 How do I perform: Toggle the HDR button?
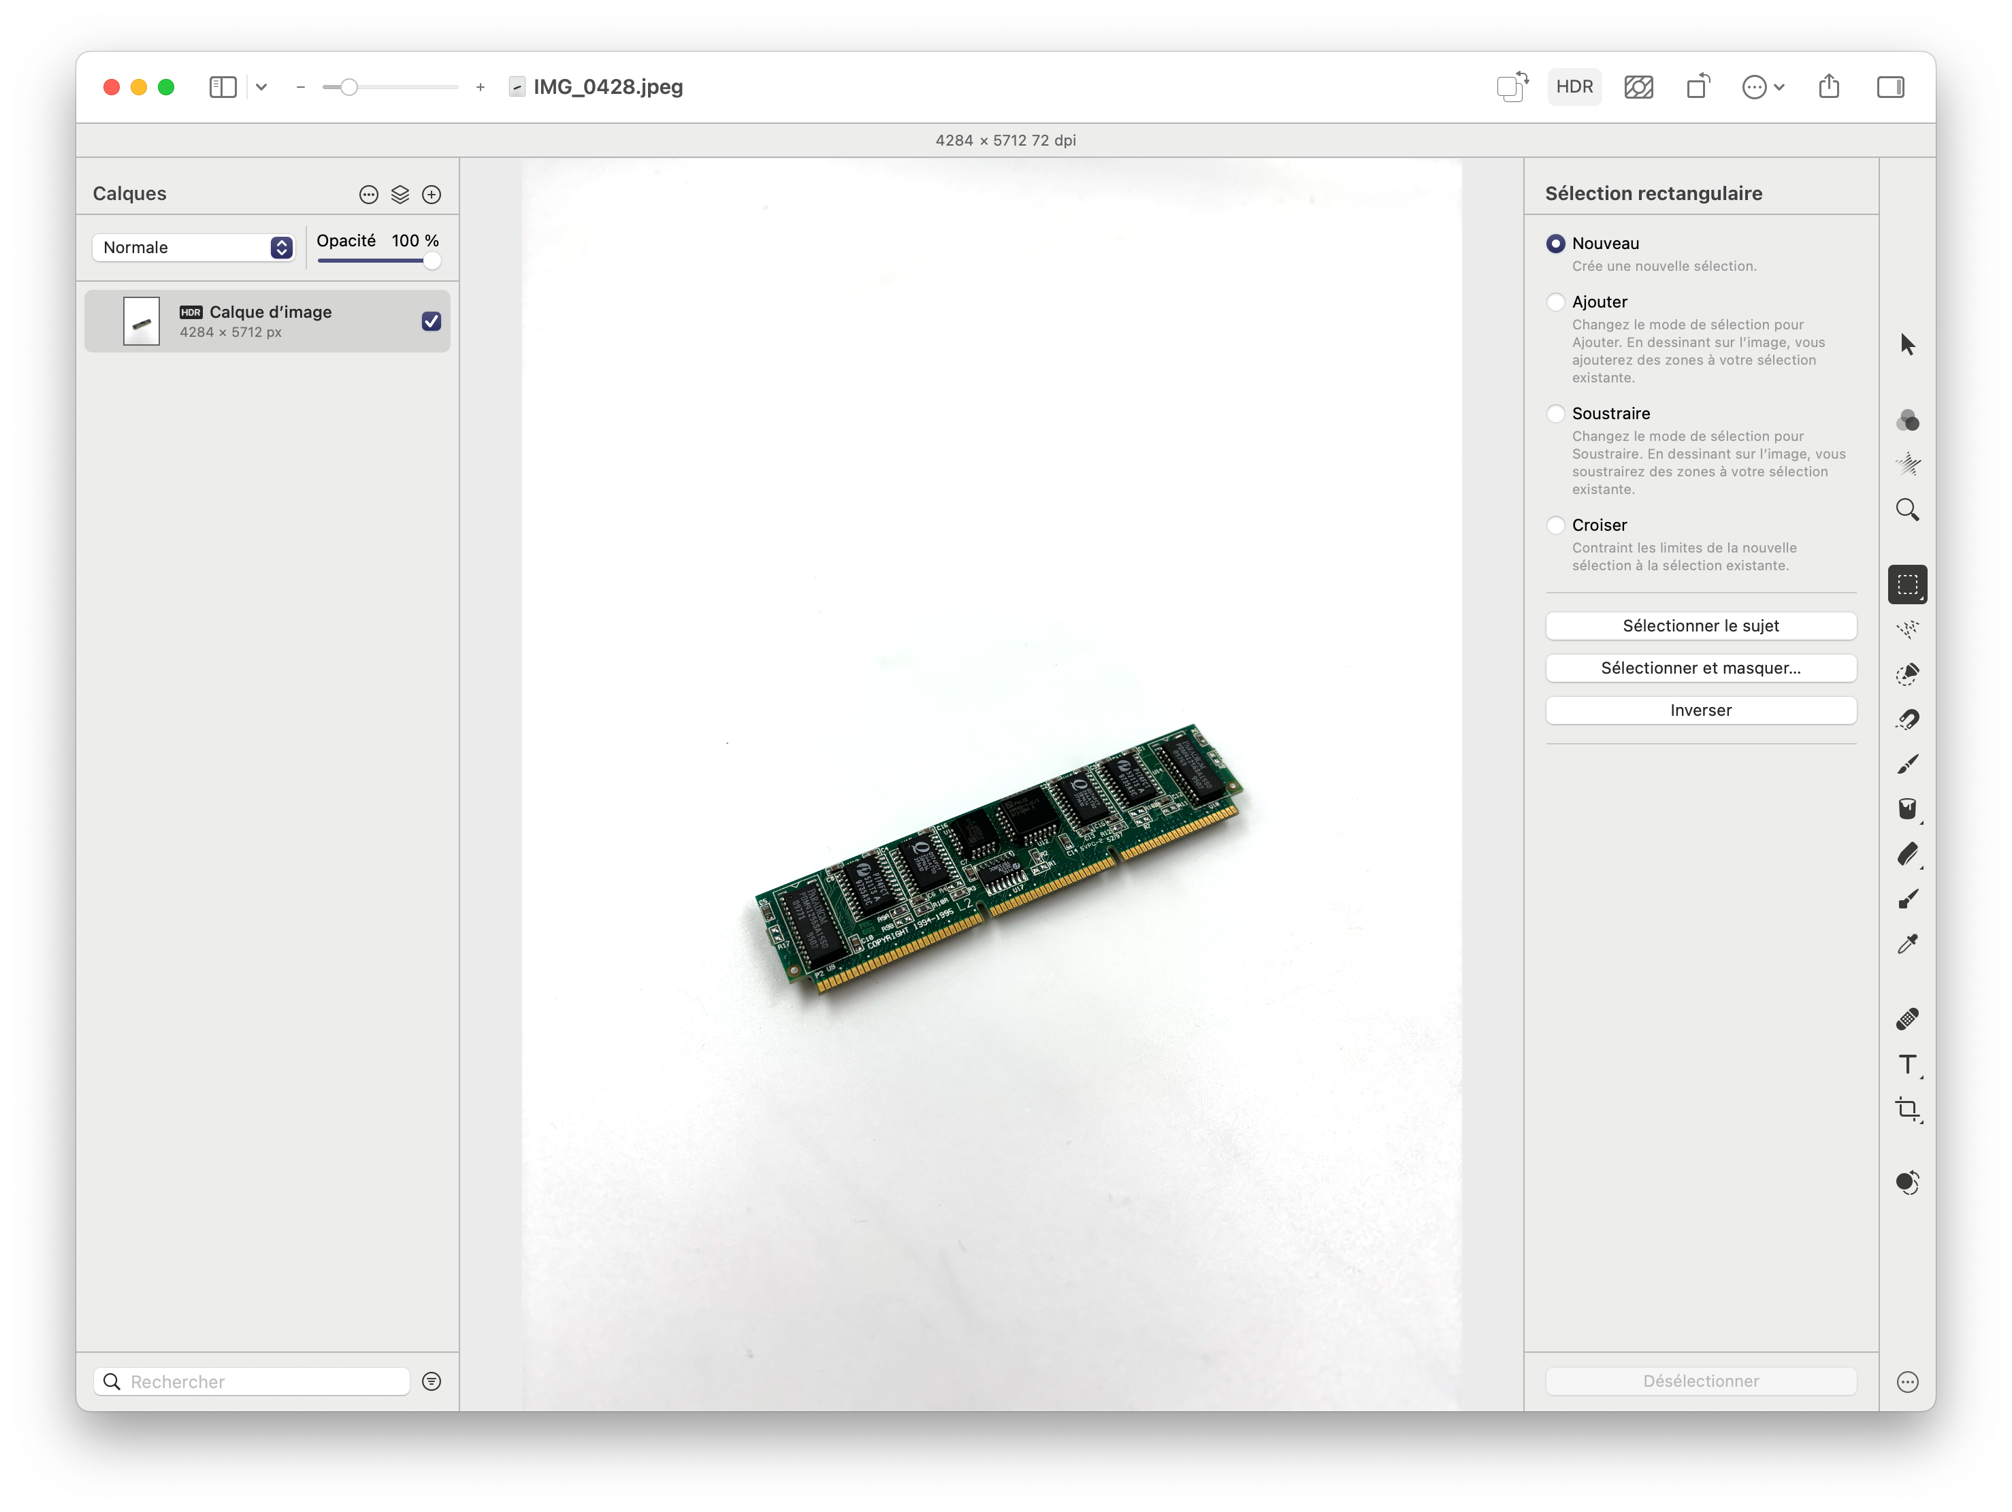coord(1574,86)
